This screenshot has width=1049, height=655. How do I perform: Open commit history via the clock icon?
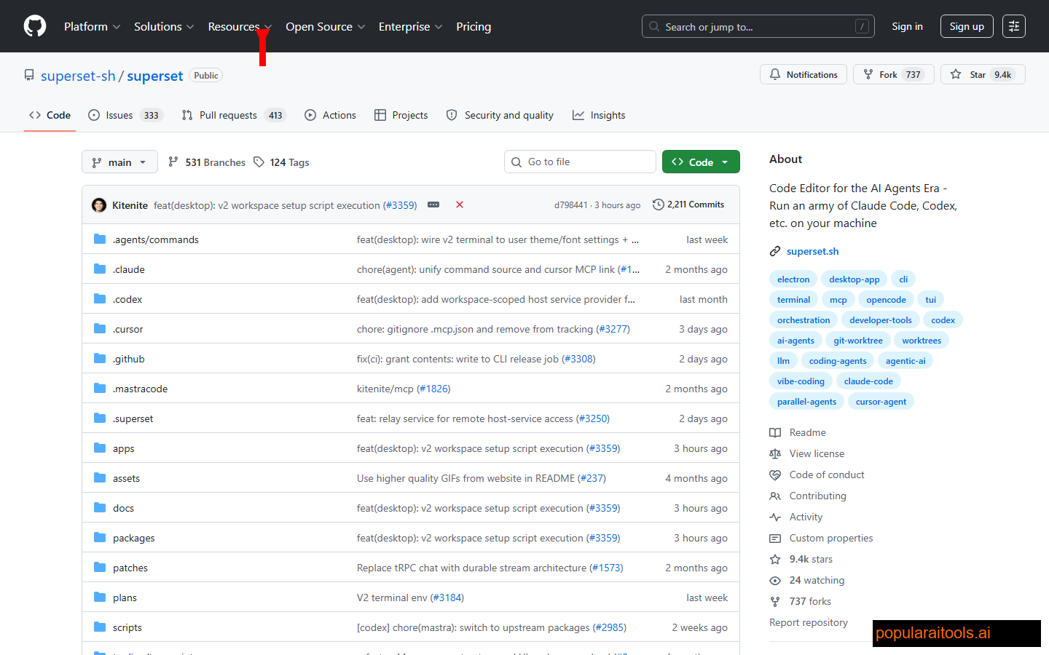coord(658,205)
